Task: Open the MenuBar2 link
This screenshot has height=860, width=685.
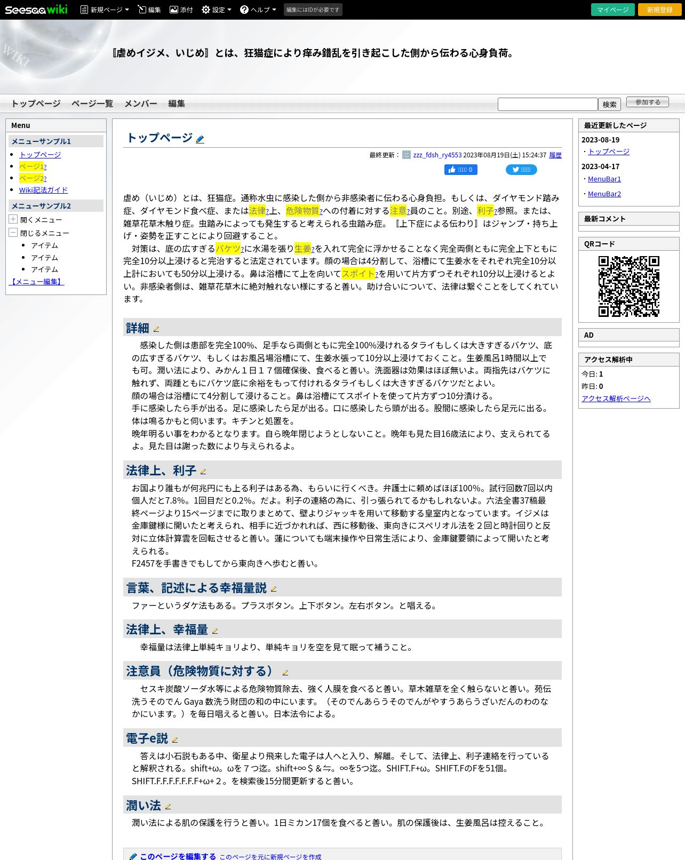Action: 604,194
